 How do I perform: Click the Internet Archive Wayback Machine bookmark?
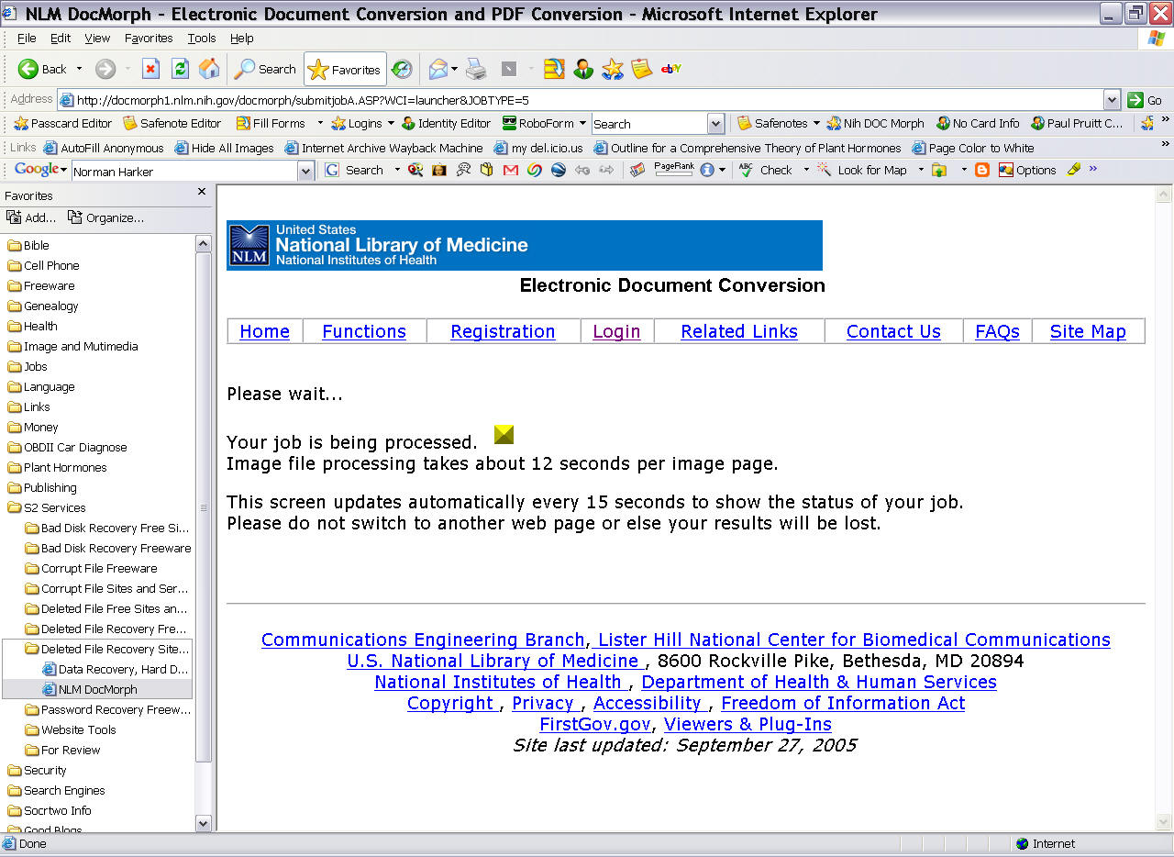384,148
